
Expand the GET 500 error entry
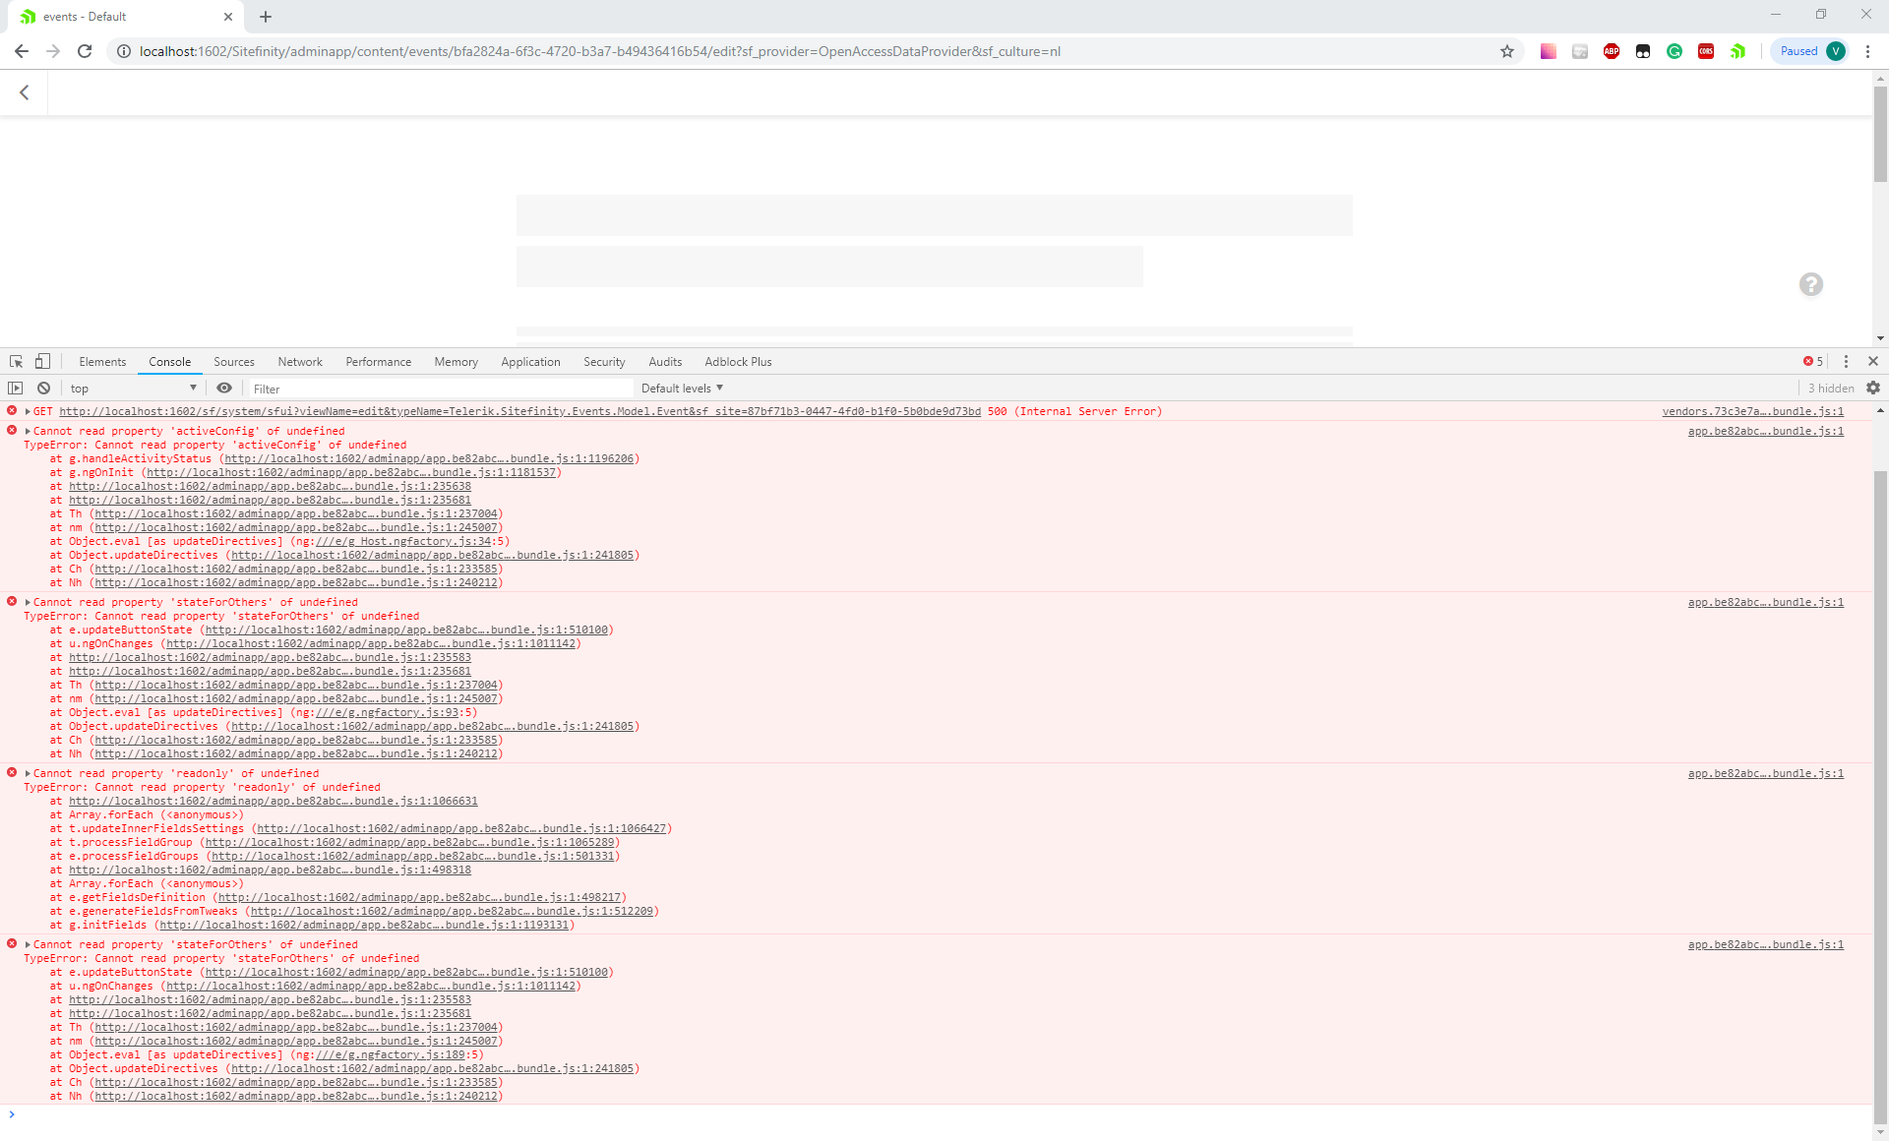pos(28,411)
